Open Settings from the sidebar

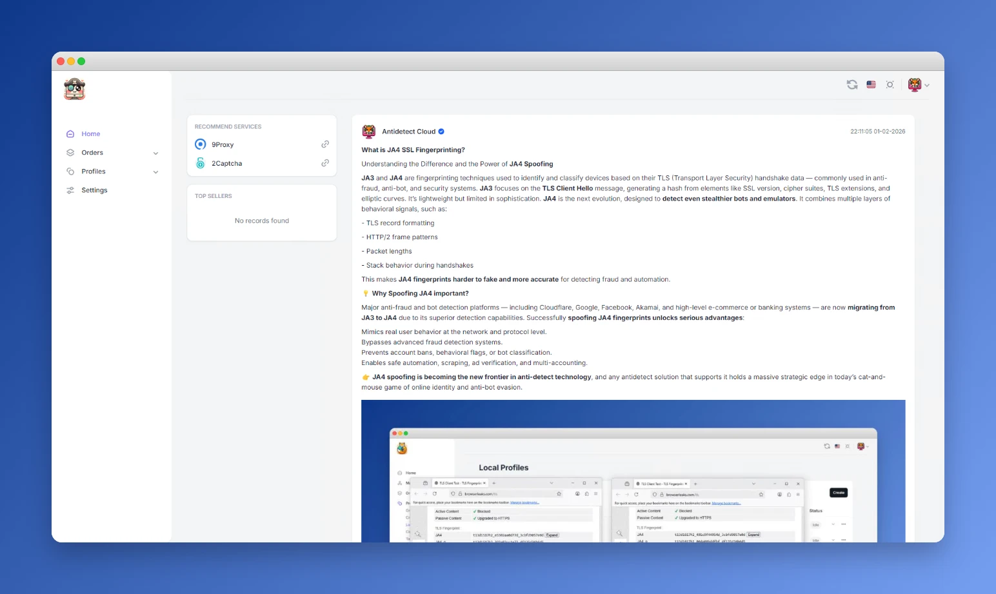pyautogui.click(x=94, y=190)
